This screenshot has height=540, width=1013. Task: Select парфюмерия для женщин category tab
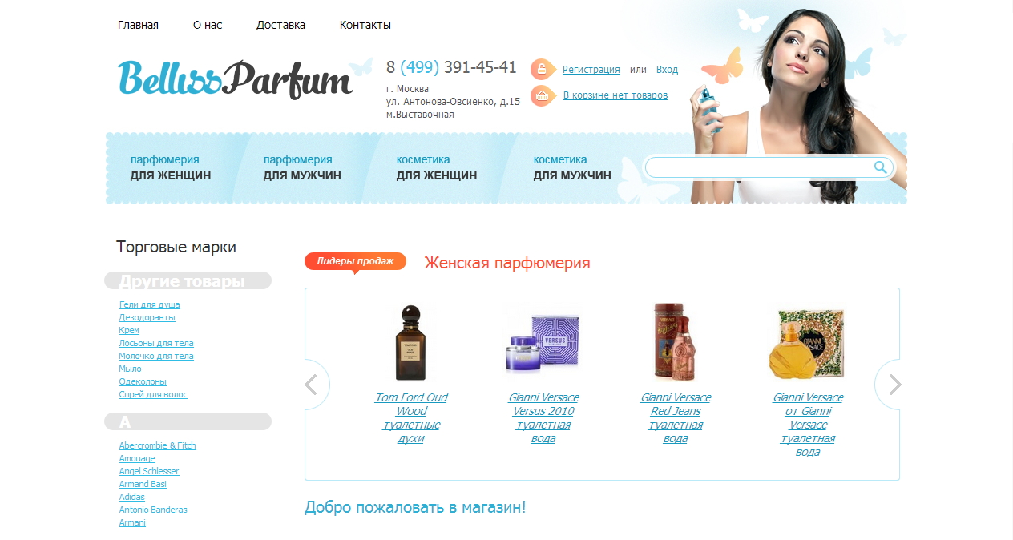tap(171, 167)
